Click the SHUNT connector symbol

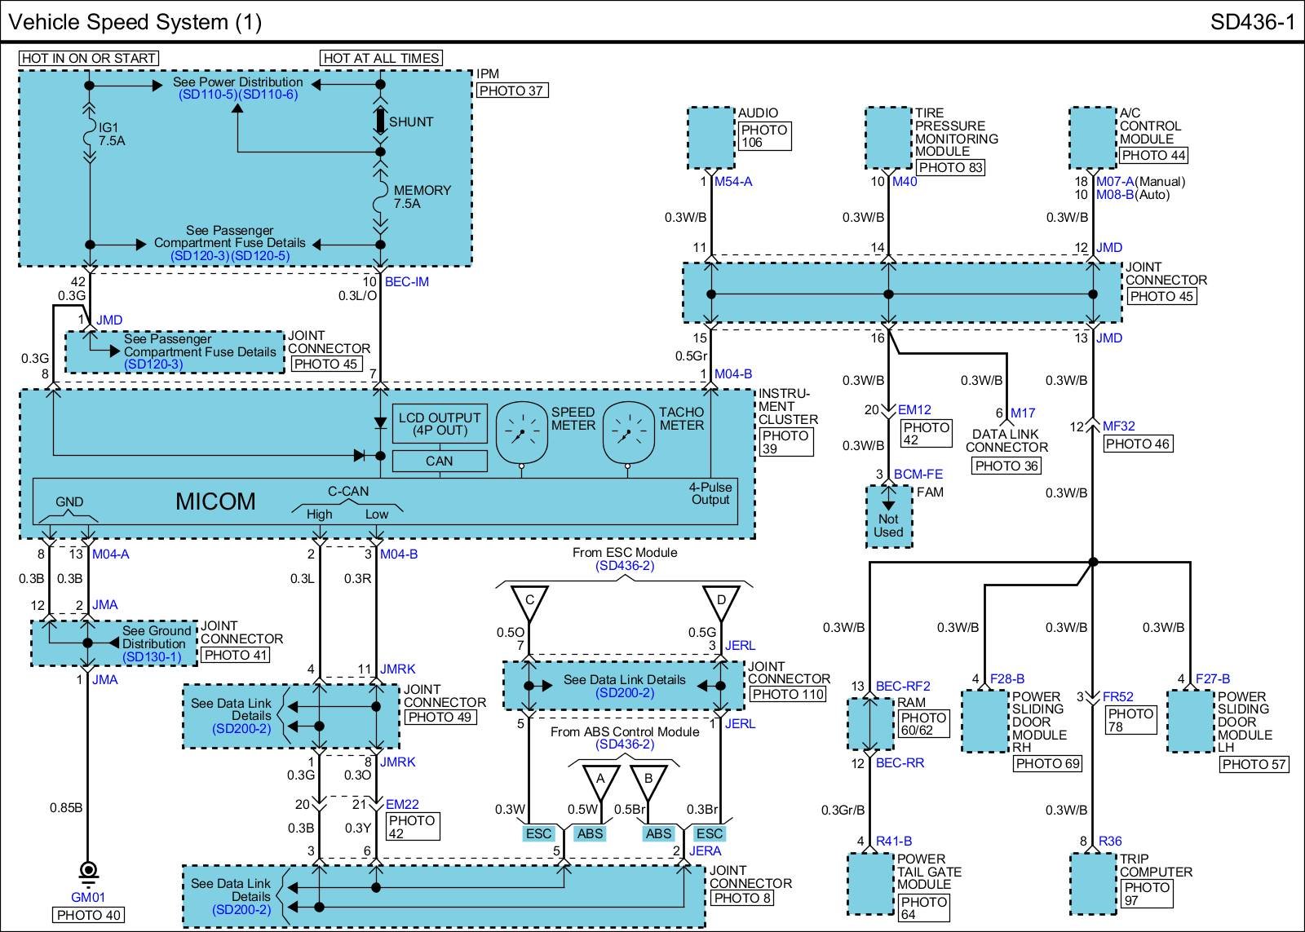coord(380,122)
